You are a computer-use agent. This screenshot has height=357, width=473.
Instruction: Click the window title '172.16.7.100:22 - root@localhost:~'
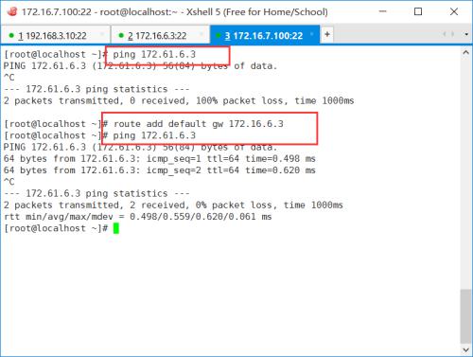(99, 12)
